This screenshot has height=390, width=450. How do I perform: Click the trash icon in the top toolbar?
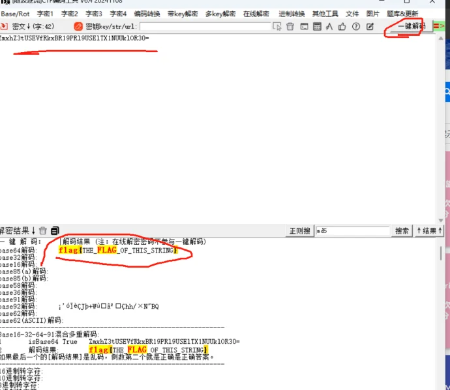[290, 27]
